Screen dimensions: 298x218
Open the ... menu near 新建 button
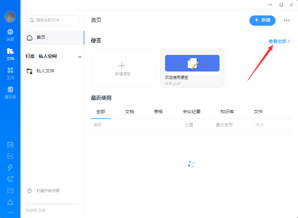(286, 20)
